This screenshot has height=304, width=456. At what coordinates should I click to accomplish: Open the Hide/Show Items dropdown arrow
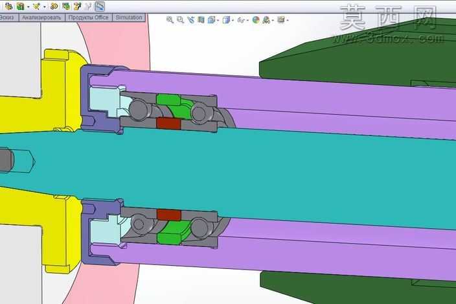tap(247, 20)
